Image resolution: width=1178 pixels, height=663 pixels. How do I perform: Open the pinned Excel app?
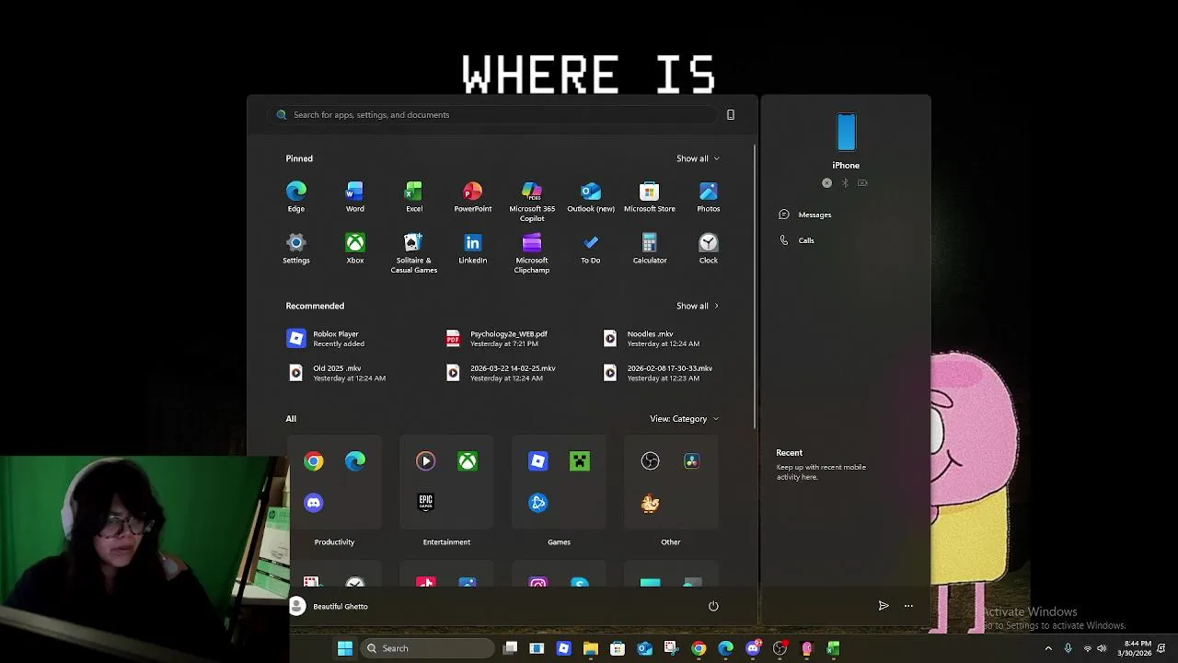[x=414, y=196]
